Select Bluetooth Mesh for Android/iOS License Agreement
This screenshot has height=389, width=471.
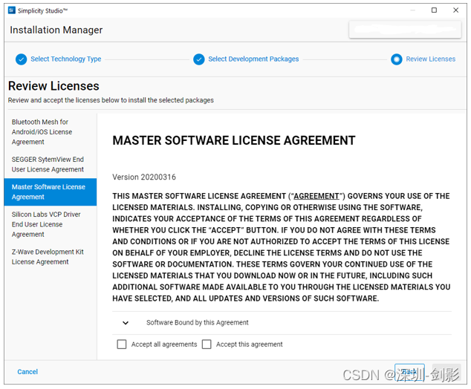coord(51,131)
